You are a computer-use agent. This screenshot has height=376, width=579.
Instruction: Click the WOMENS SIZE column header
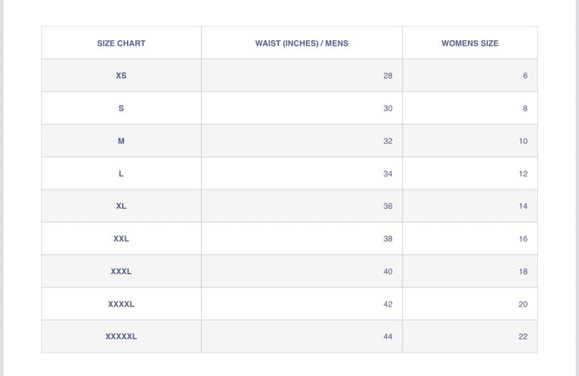(x=470, y=43)
